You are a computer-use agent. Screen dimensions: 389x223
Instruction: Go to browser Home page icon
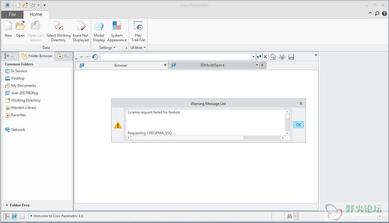tap(273, 57)
